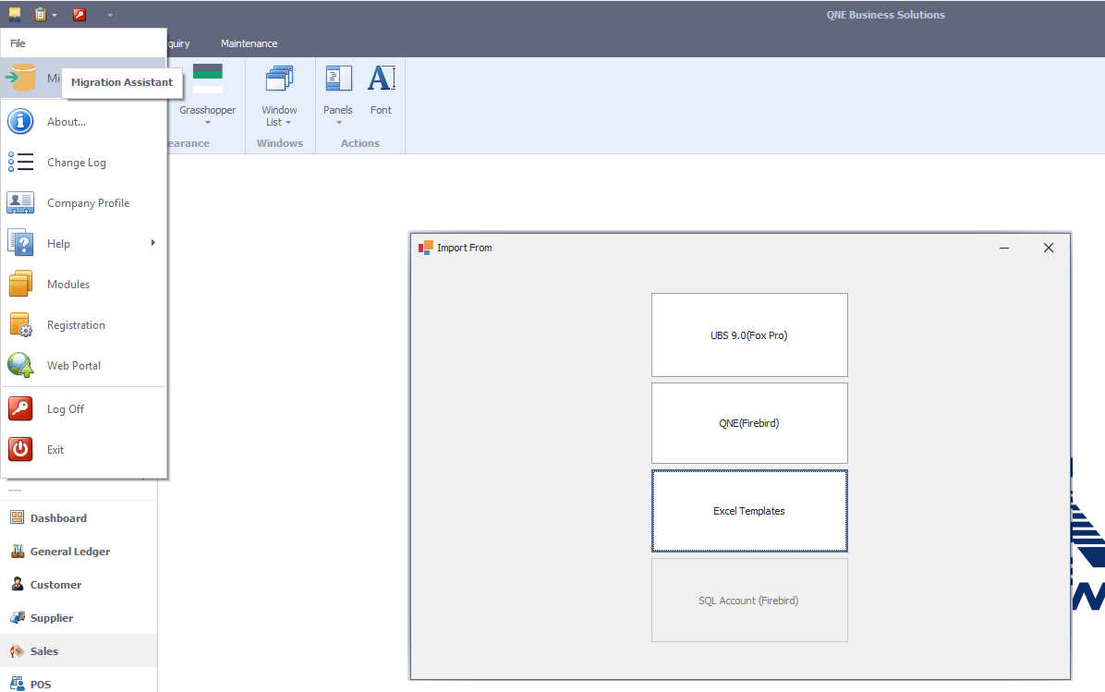Image resolution: width=1105 pixels, height=692 pixels.
Task: Switch to the Maintenance tab
Action: pyautogui.click(x=249, y=43)
